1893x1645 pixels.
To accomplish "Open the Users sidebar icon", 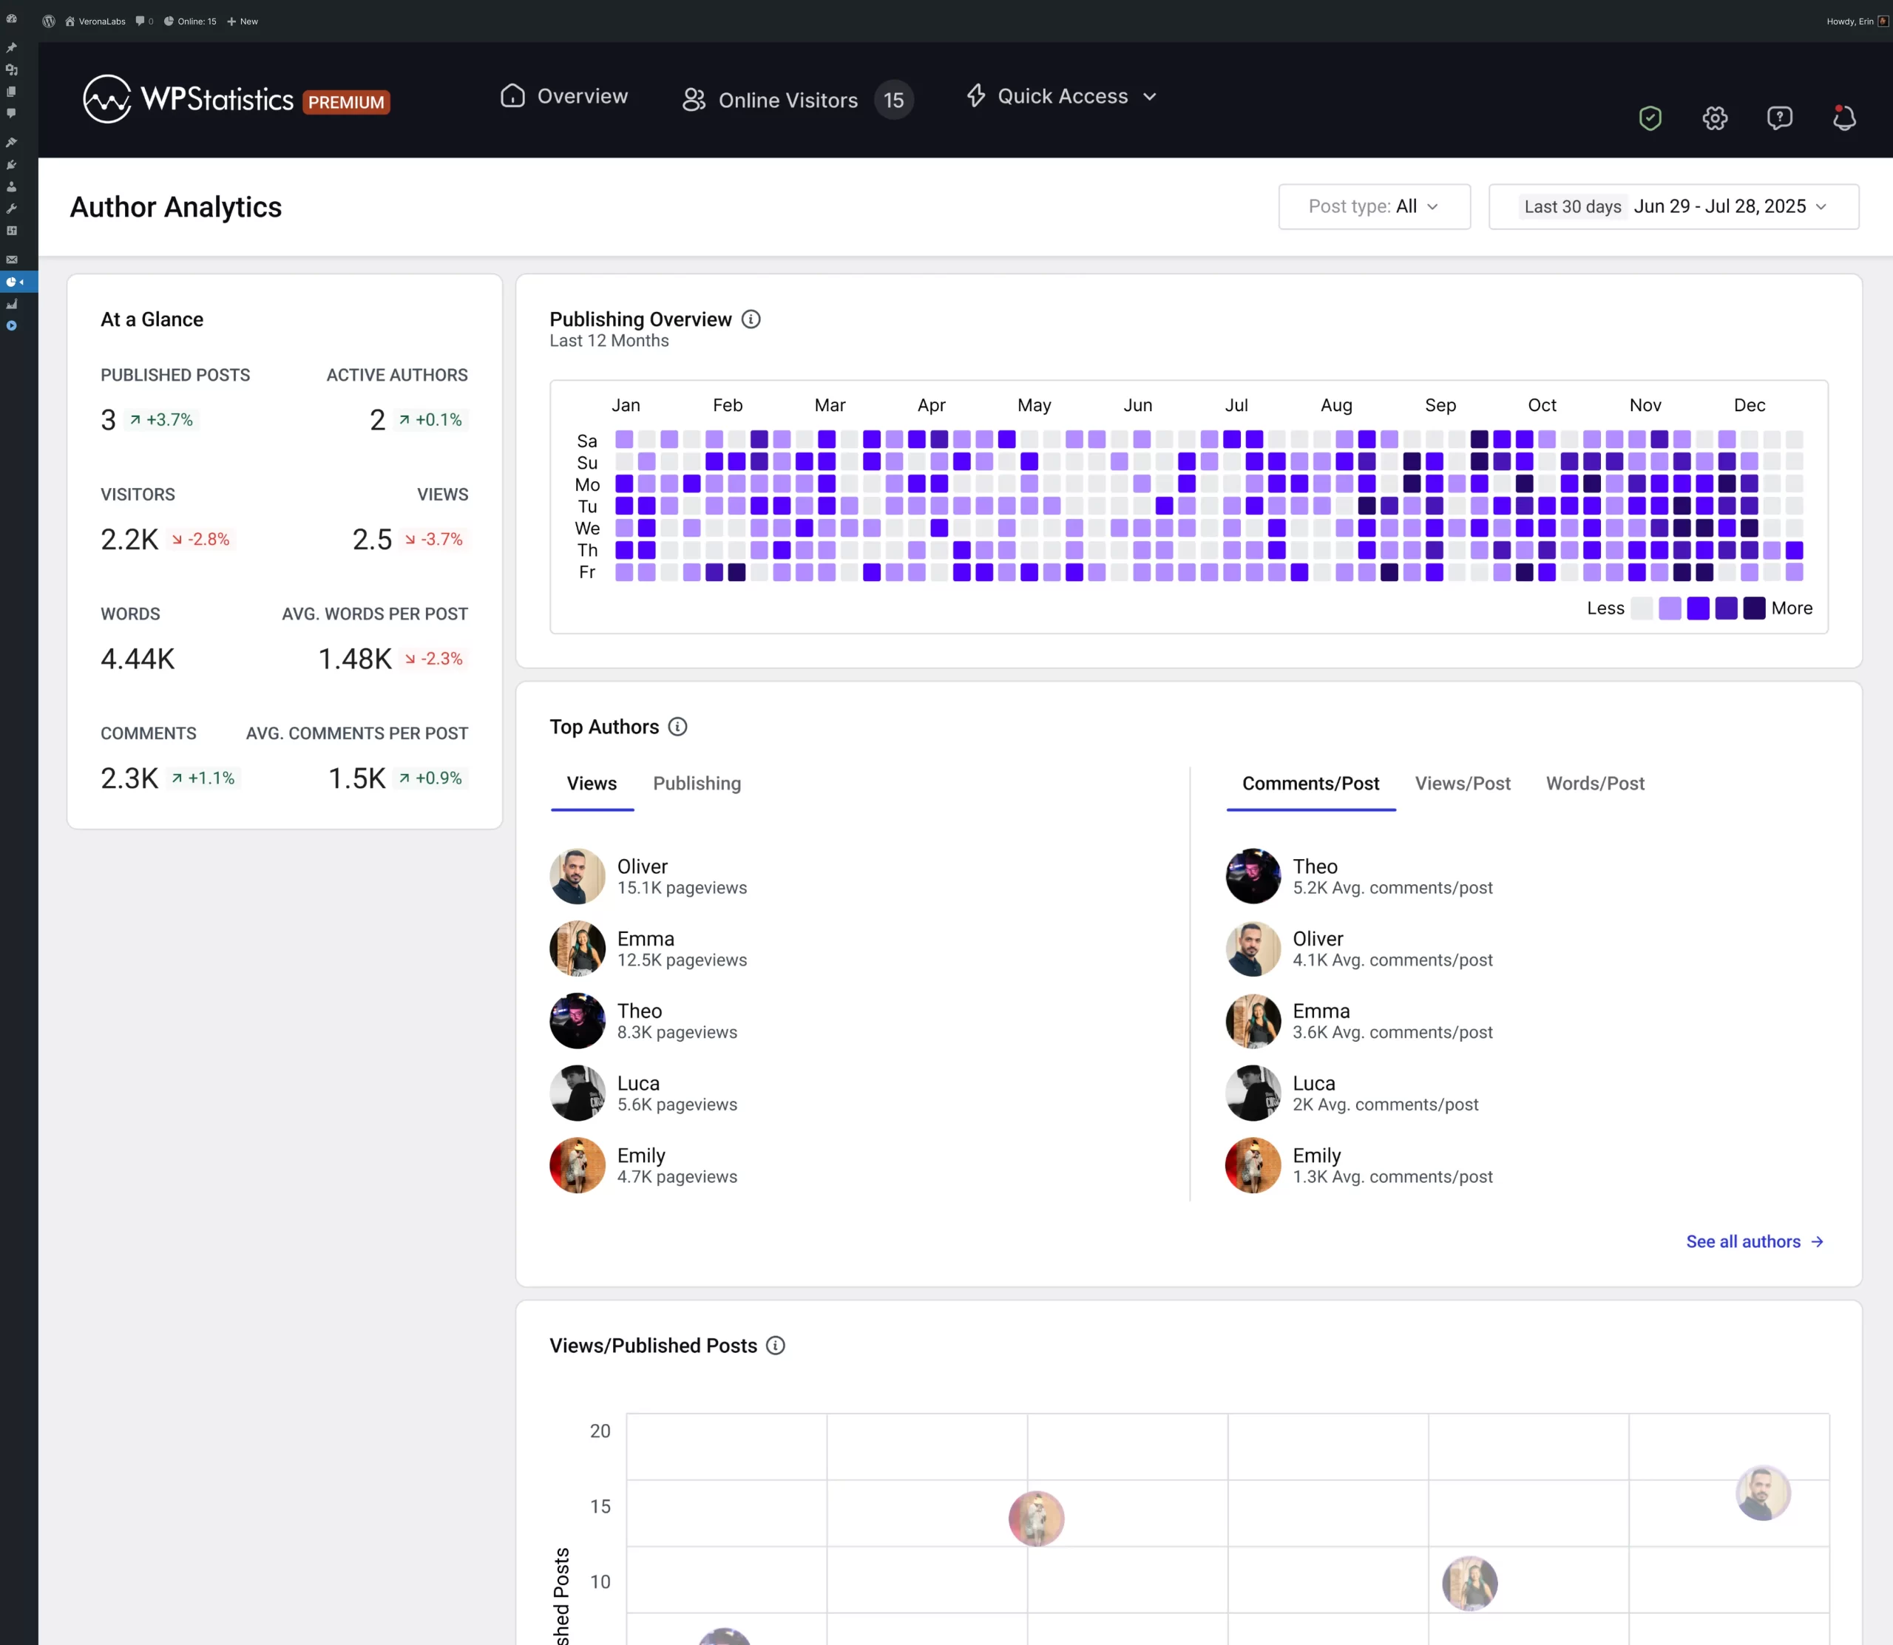I will [x=11, y=187].
